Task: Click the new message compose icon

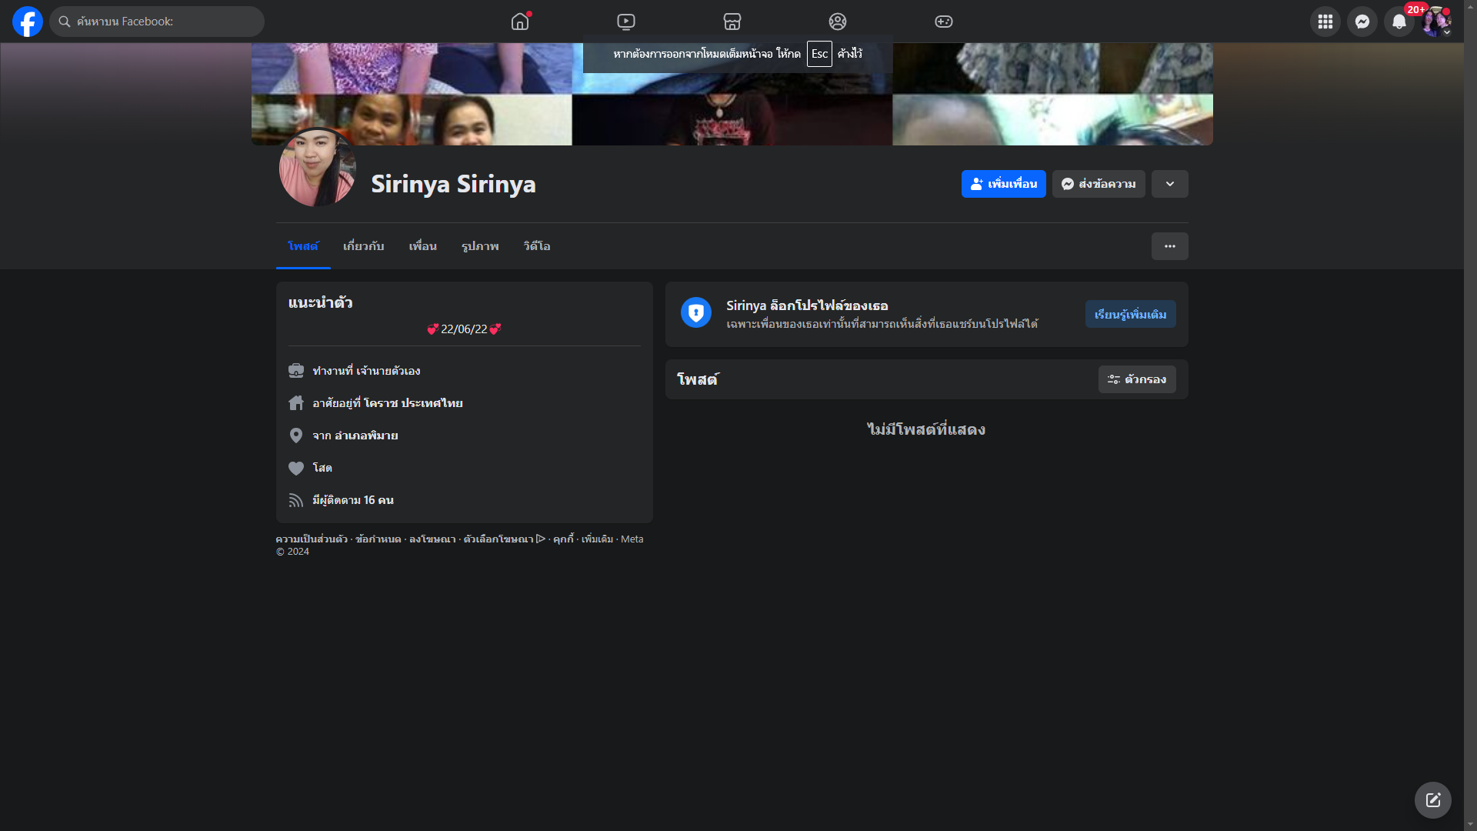Action: (x=1432, y=800)
